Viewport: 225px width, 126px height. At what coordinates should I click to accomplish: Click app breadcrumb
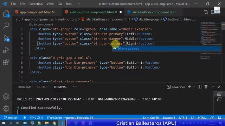[x=27, y=19]
